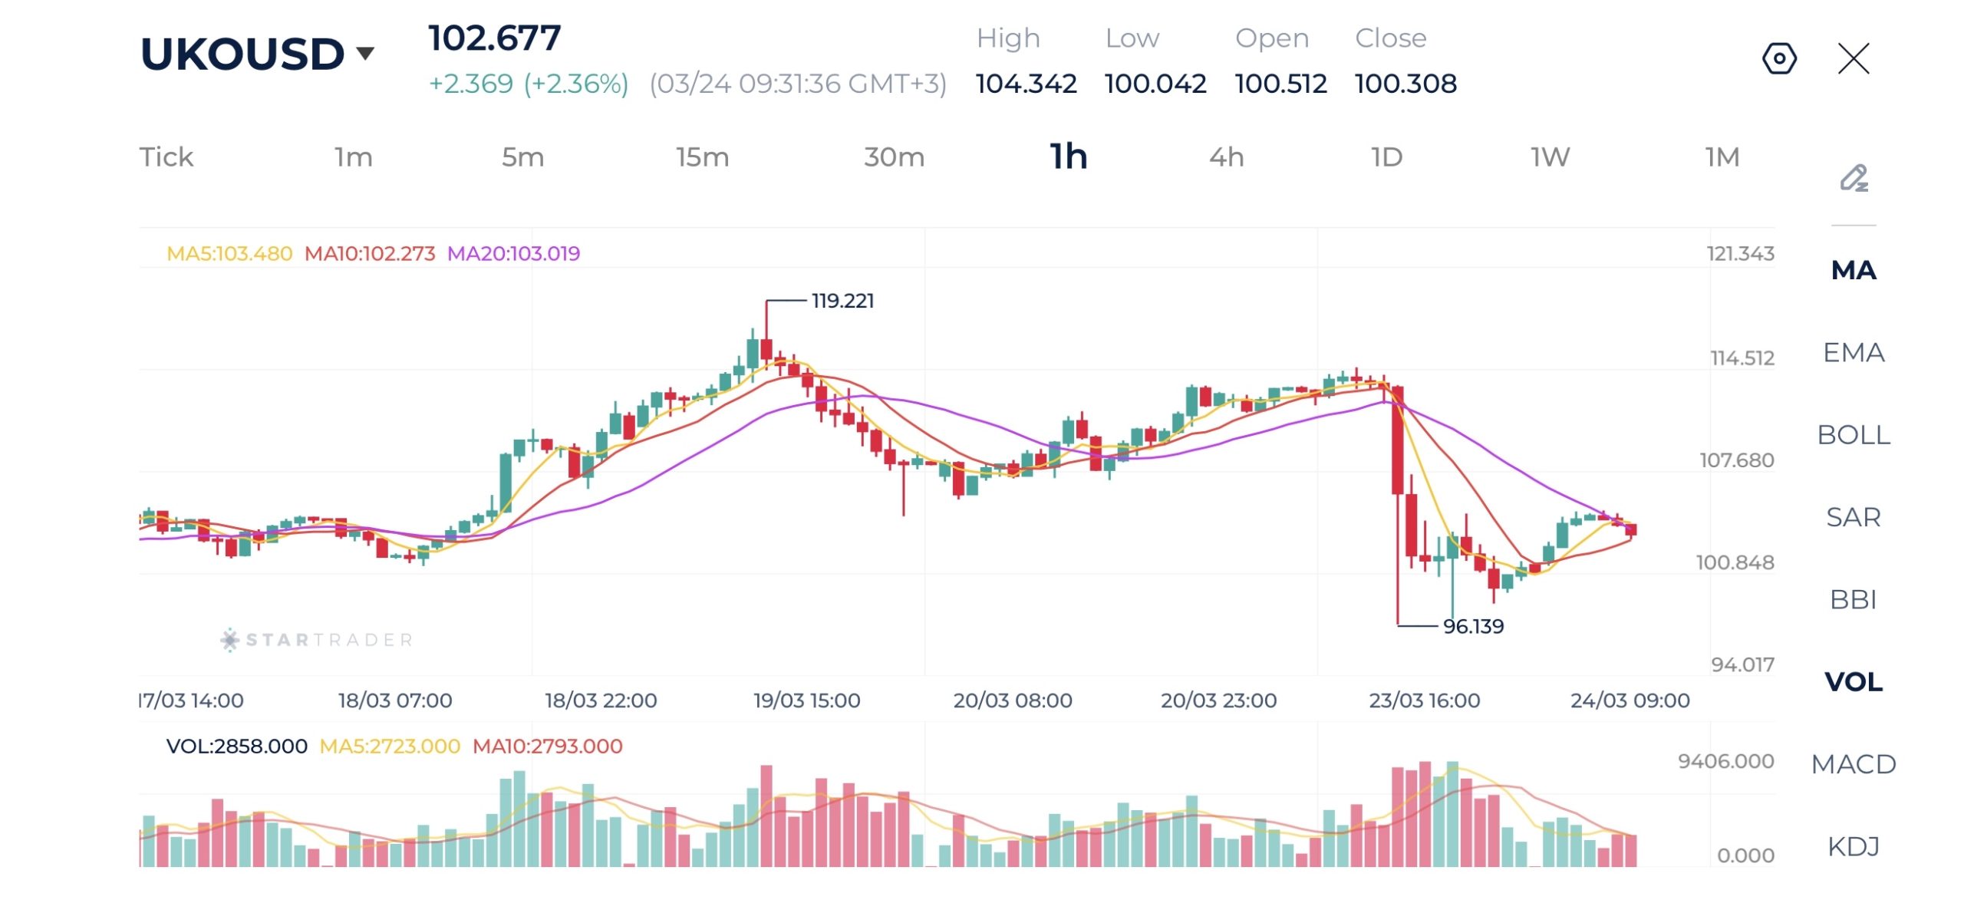Switch sub-chart to MACD

(x=1853, y=764)
